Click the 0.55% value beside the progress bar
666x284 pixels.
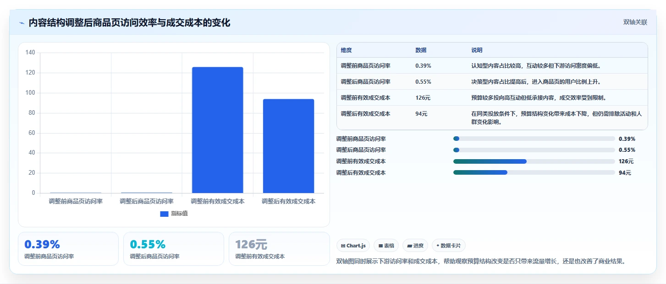coord(627,150)
